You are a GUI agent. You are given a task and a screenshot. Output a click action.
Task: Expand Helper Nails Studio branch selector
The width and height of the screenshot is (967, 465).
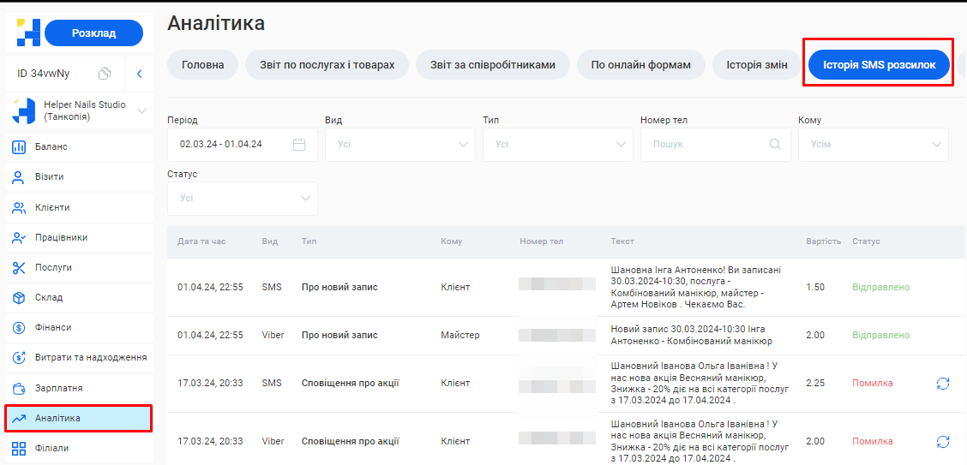142,110
